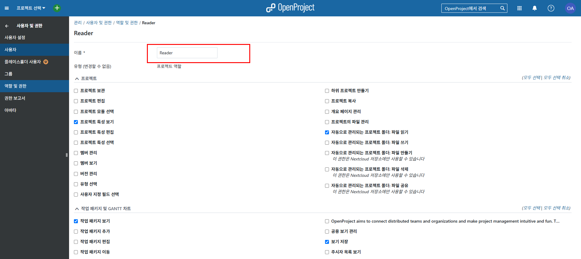This screenshot has height=259, width=581.
Task: Uncheck the 파일 읽기 project folder checkbox
Action: [327, 133]
